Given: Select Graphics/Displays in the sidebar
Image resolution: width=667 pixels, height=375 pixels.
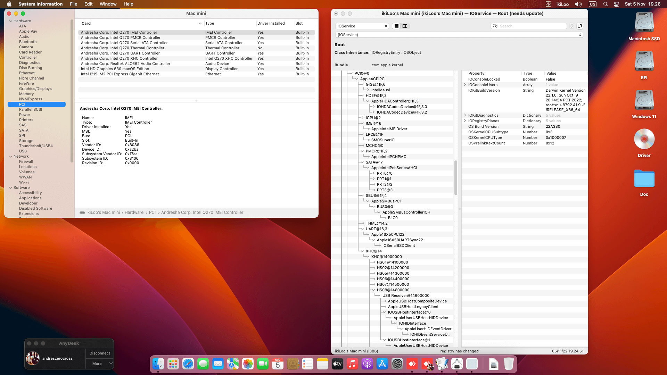Looking at the screenshot, I should pos(35,89).
